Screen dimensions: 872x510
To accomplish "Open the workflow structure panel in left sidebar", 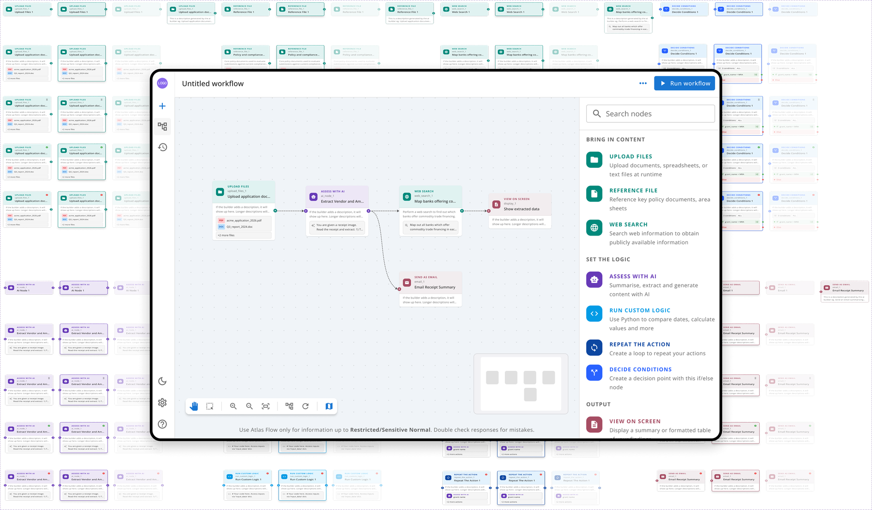I will pyautogui.click(x=162, y=127).
